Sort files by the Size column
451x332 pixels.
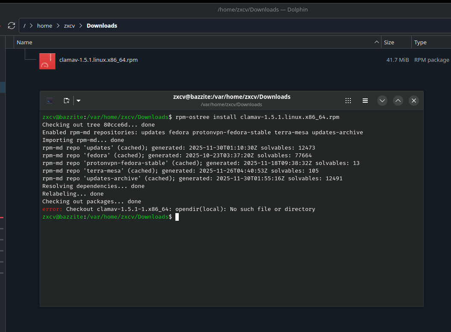(388, 42)
